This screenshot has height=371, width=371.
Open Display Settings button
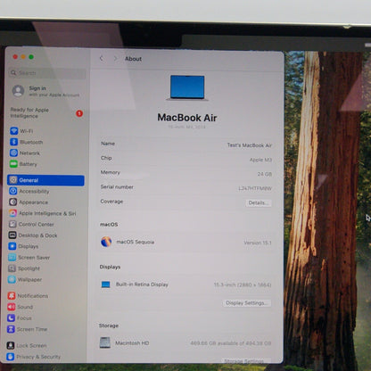tap(247, 303)
